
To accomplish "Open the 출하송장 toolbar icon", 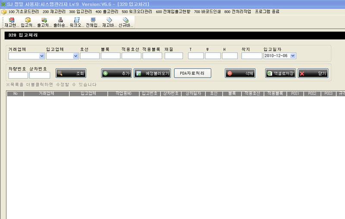I will point(60,22).
